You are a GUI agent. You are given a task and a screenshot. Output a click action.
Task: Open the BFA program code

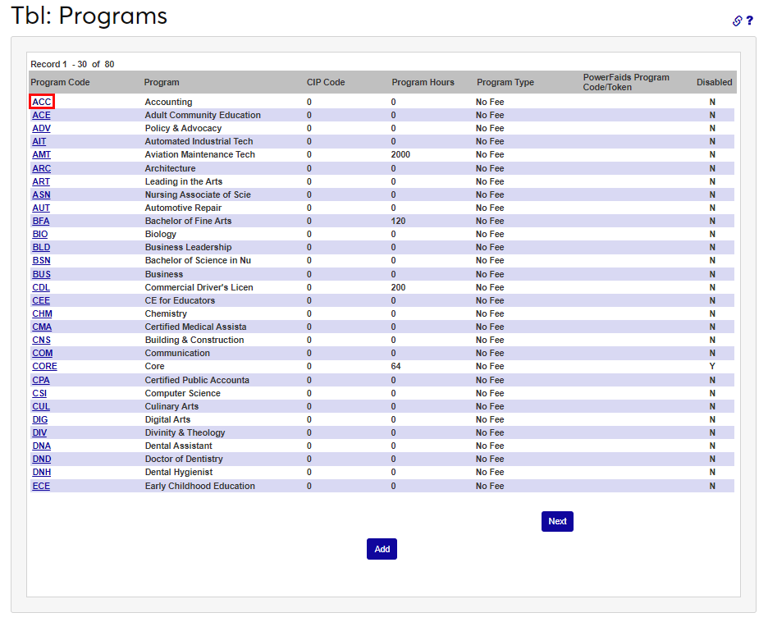click(x=41, y=221)
